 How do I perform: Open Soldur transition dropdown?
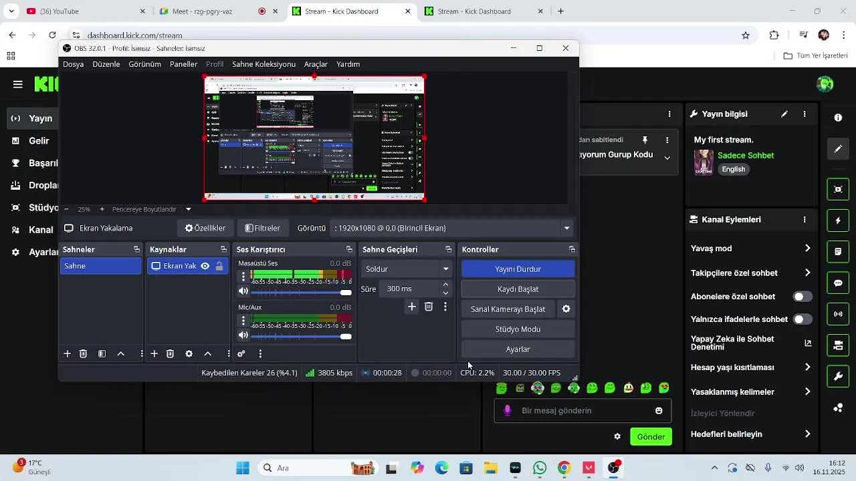point(407,269)
